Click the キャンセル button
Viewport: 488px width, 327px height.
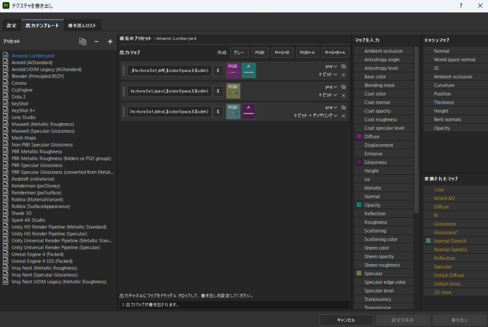(x=346, y=320)
